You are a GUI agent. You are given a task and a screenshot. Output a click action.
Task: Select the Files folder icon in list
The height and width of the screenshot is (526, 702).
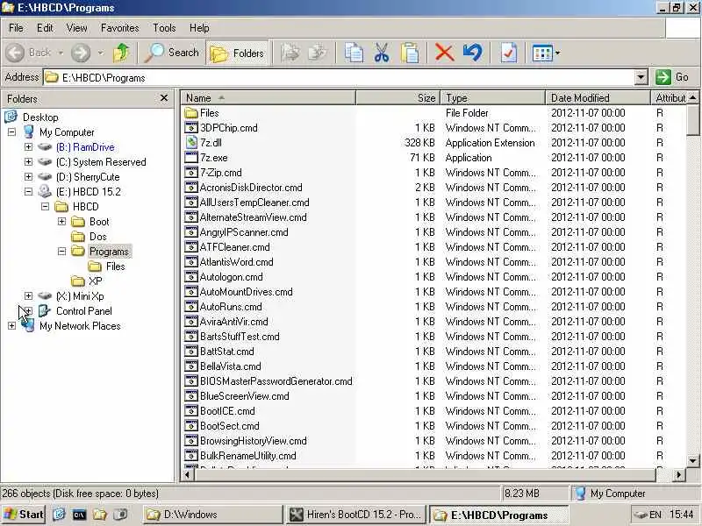point(191,113)
